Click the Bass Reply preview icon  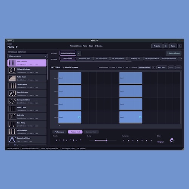coord(12,124)
